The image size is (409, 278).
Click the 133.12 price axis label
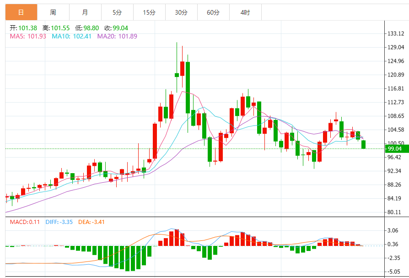pyautogui.click(x=396, y=33)
